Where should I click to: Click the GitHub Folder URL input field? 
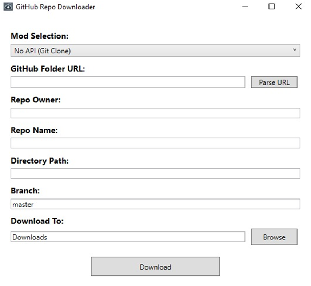[128, 82]
